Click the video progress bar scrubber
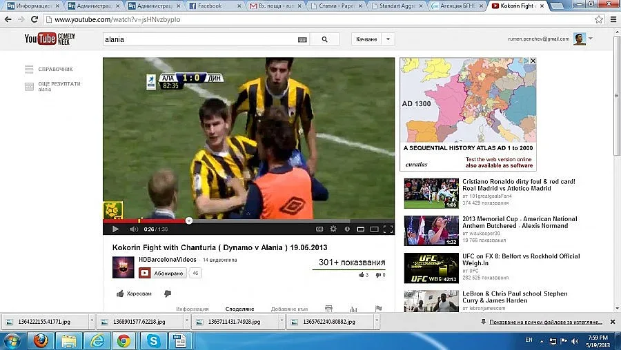 [x=189, y=221]
